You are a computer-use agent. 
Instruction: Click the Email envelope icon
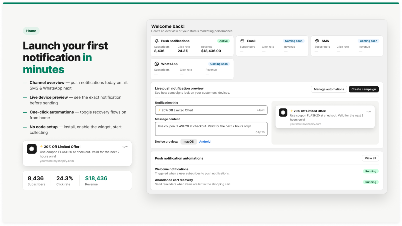[242, 41]
